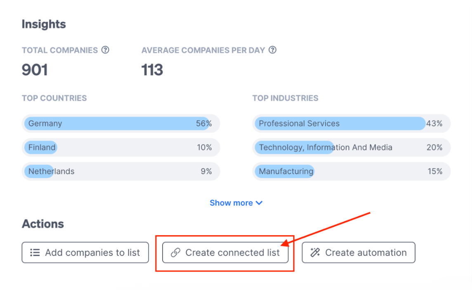Click the Average Companies Per Day help icon
The image size is (472, 290).
pos(272,50)
